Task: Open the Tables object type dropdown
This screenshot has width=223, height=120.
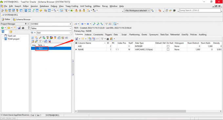Action: 70,28
